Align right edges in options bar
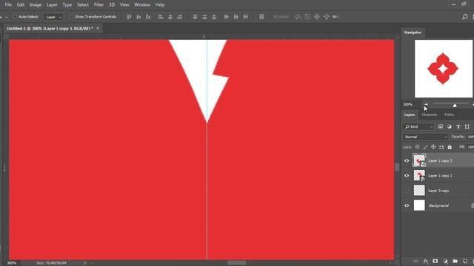The image size is (474, 266). (179, 17)
